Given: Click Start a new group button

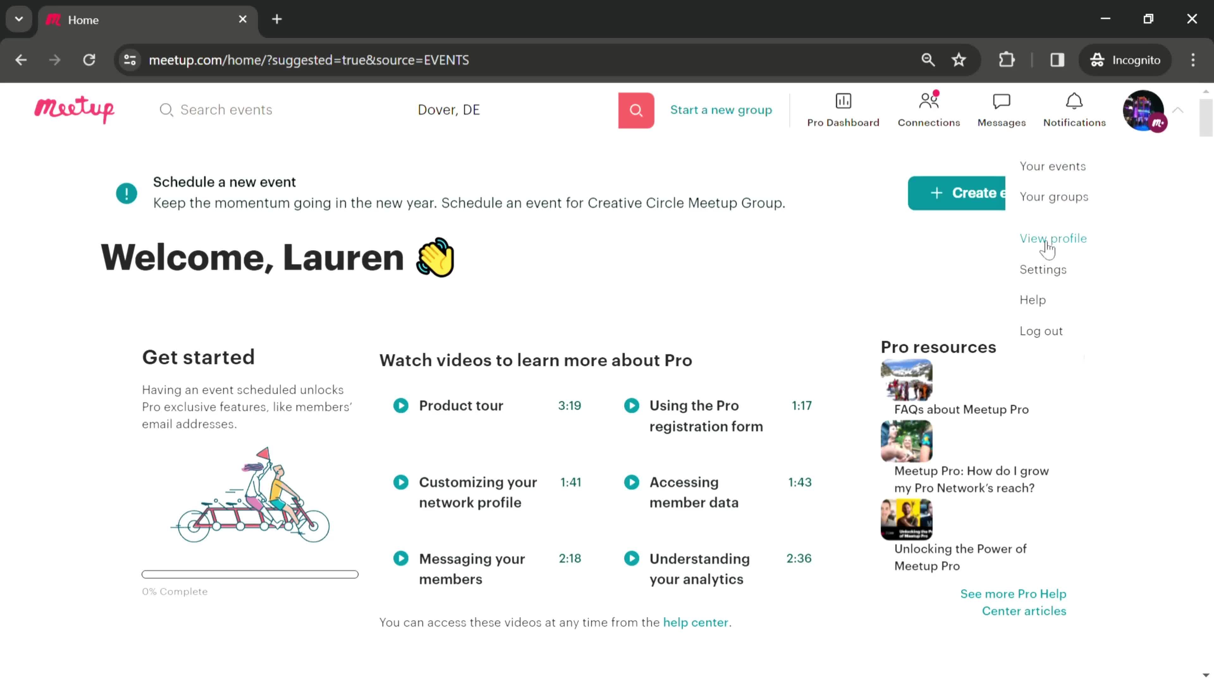Looking at the screenshot, I should 720,109.
